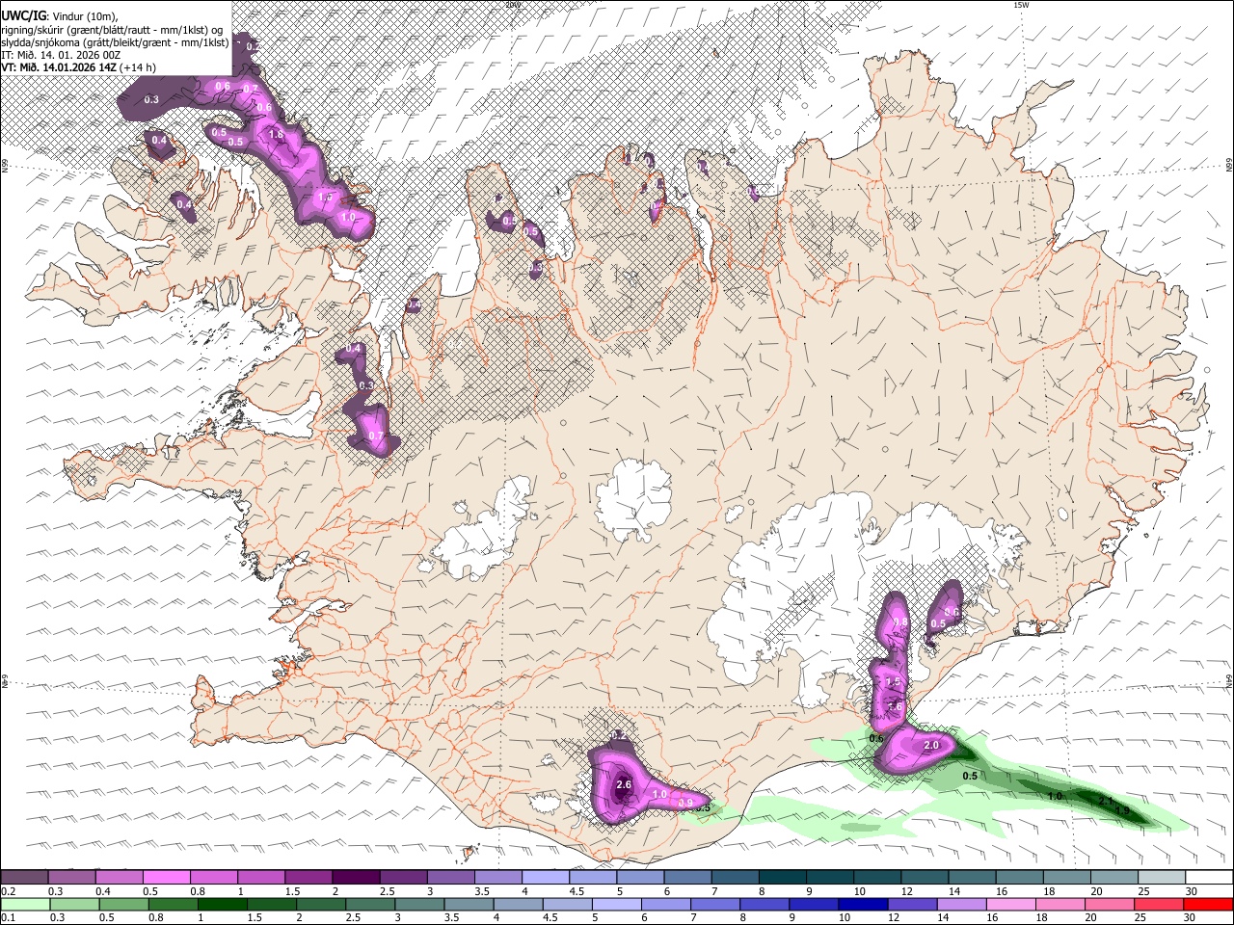The height and width of the screenshot is (925, 1234).
Task: Click the "15W" longitude label
Action: pyautogui.click(x=1021, y=5)
